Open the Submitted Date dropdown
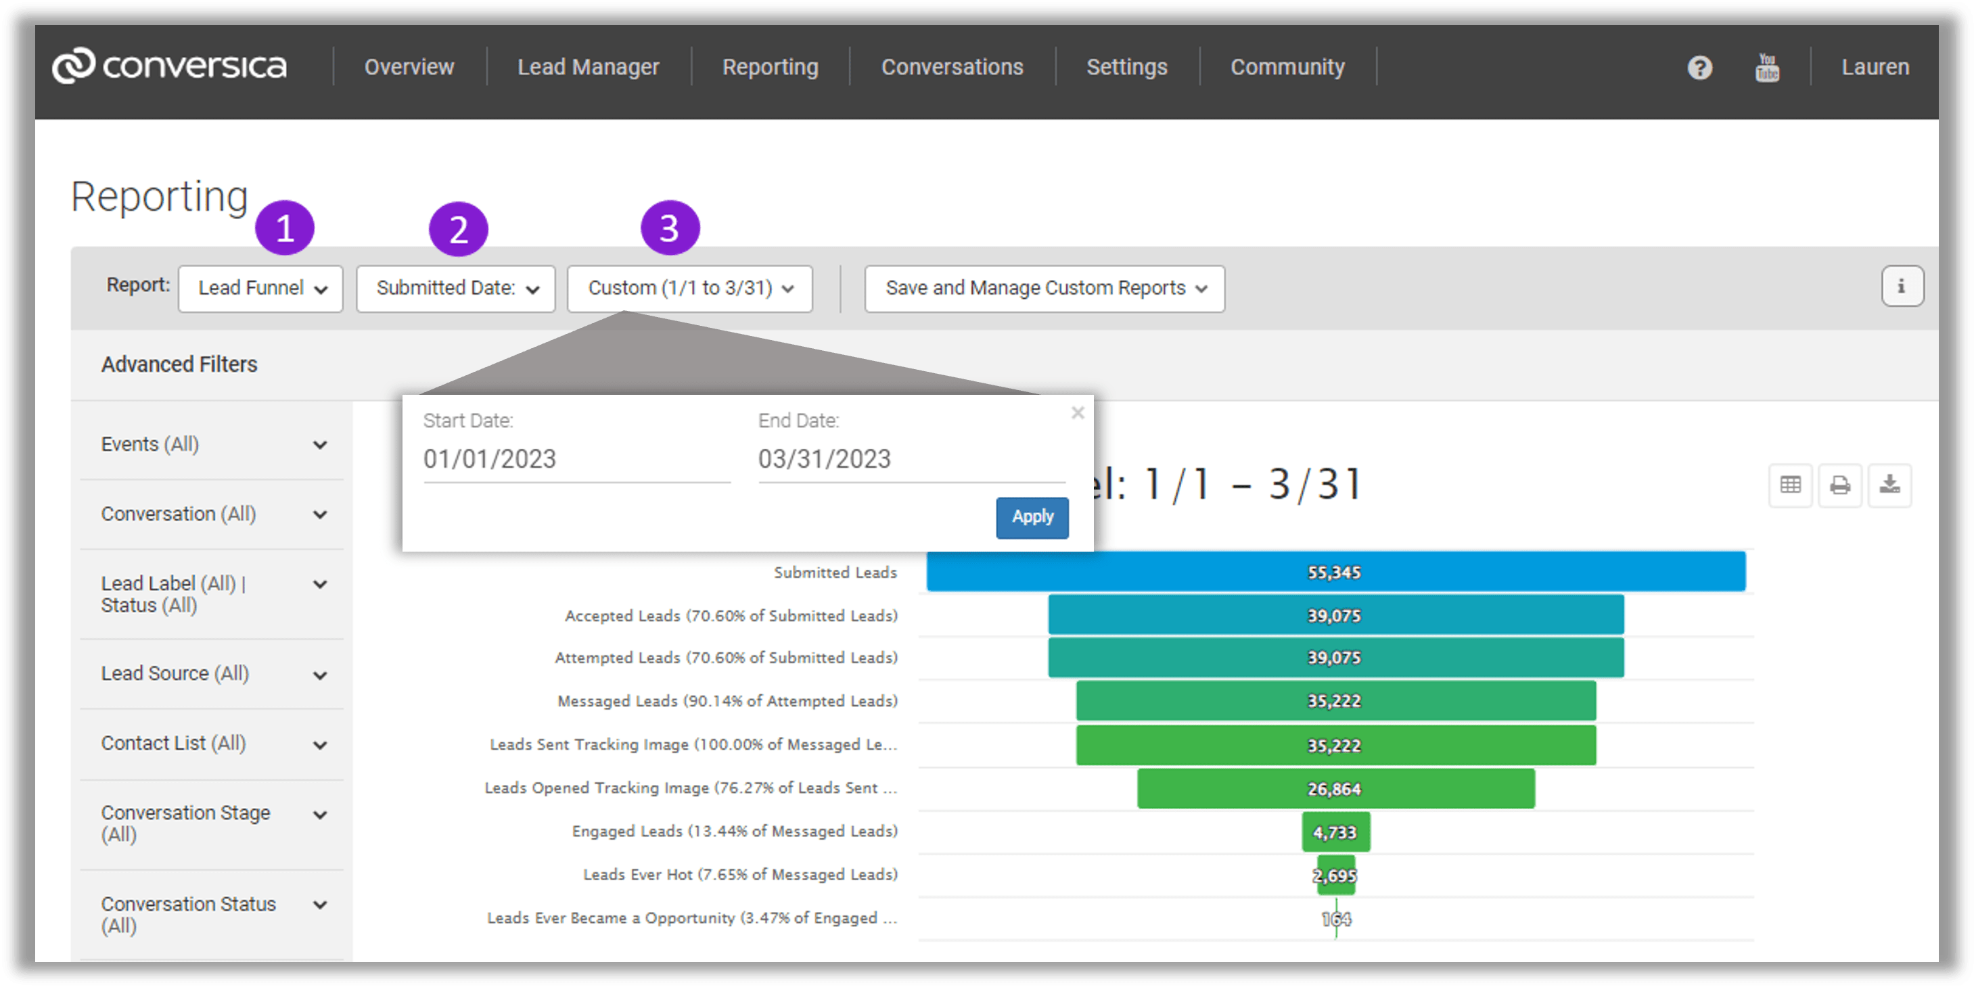This screenshot has width=1974, height=987. pos(455,288)
